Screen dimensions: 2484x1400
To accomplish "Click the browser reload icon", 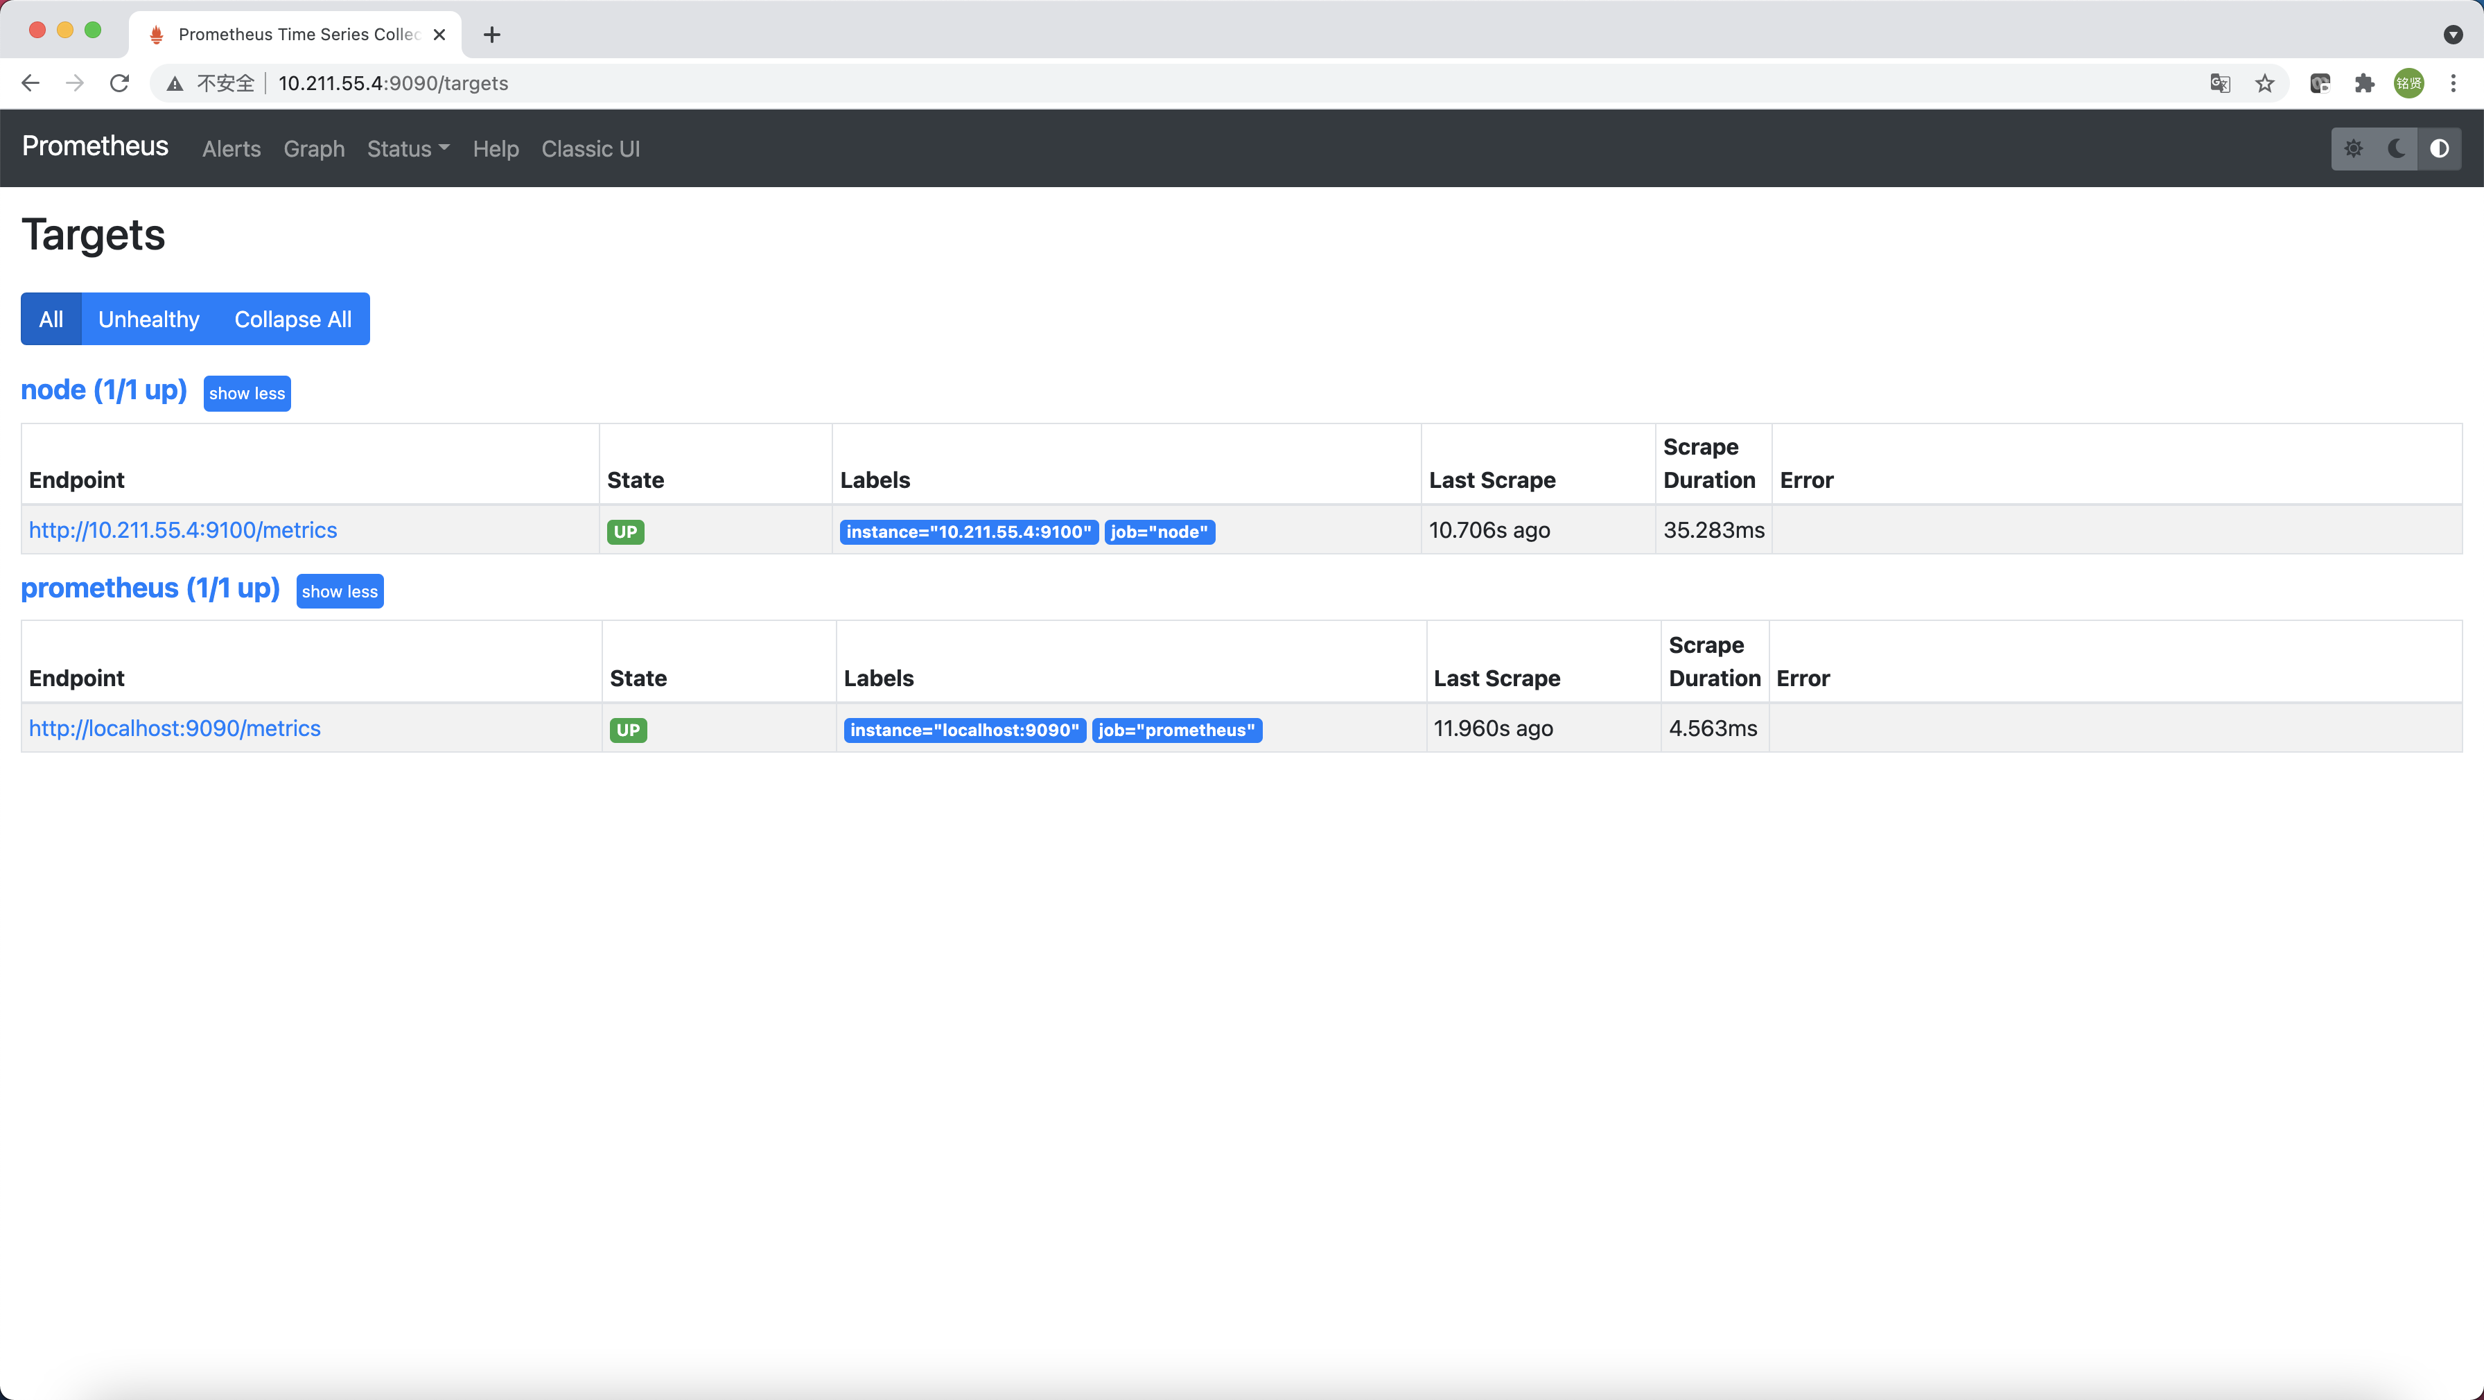I will click(x=120, y=84).
